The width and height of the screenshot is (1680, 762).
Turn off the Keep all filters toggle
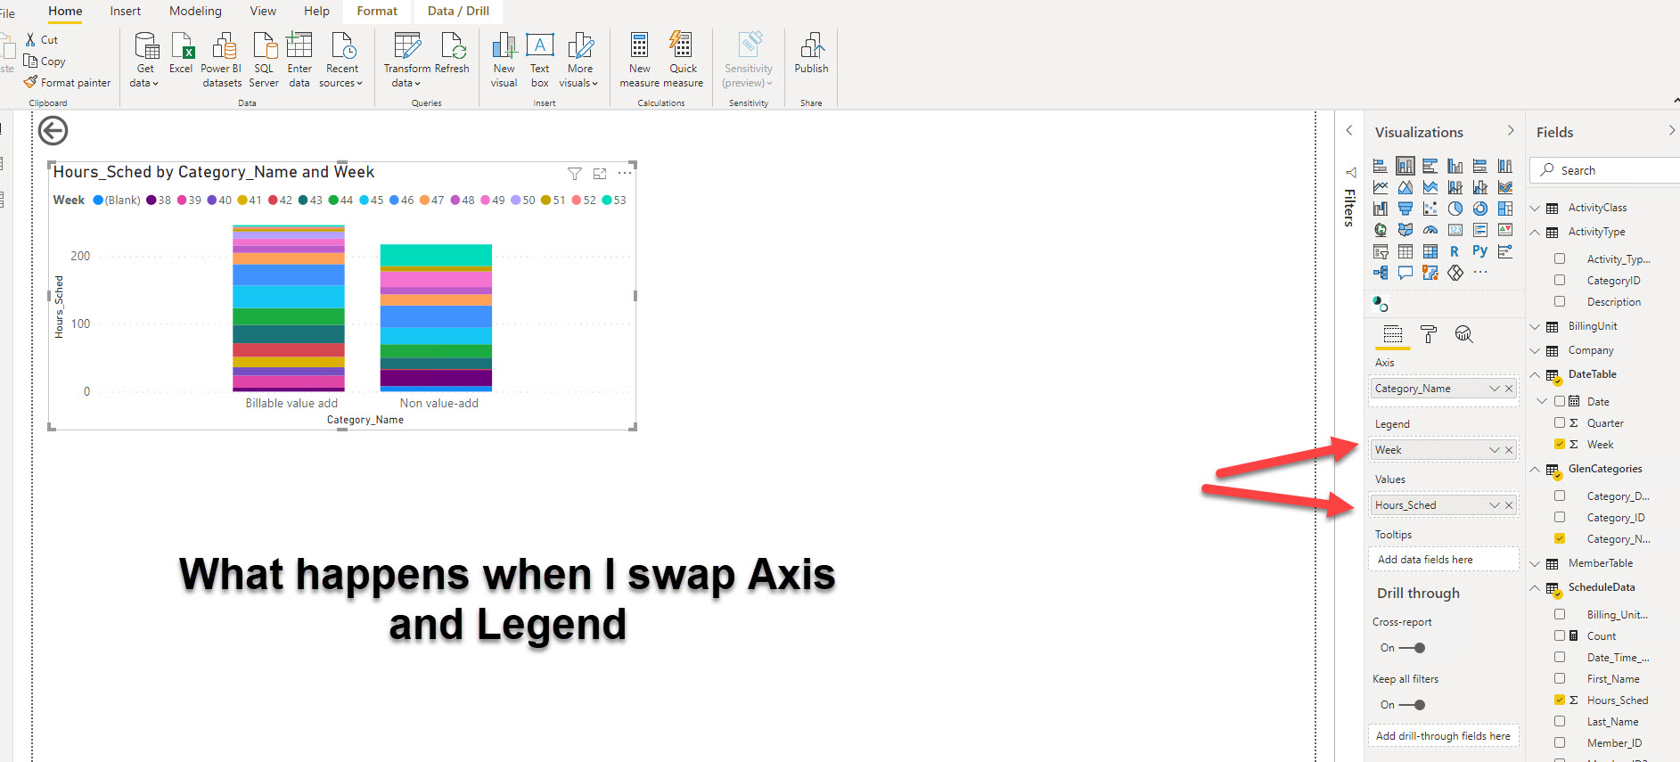pos(1412,705)
